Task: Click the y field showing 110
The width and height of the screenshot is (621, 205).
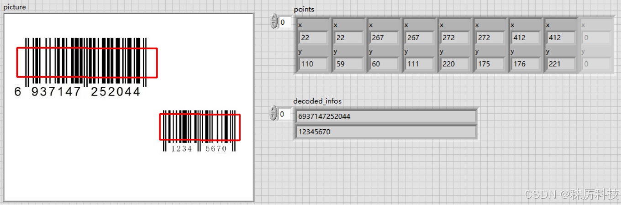Action: pos(313,64)
